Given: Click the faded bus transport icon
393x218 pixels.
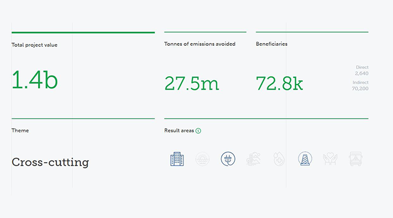Looking at the screenshot, I should point(355,159).
